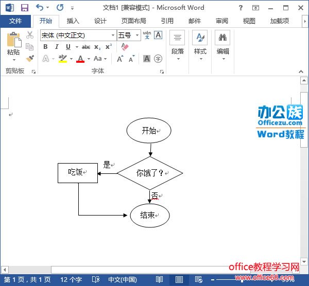Switch to the References tab
The image size is (309, 286).
coord(167,21)
